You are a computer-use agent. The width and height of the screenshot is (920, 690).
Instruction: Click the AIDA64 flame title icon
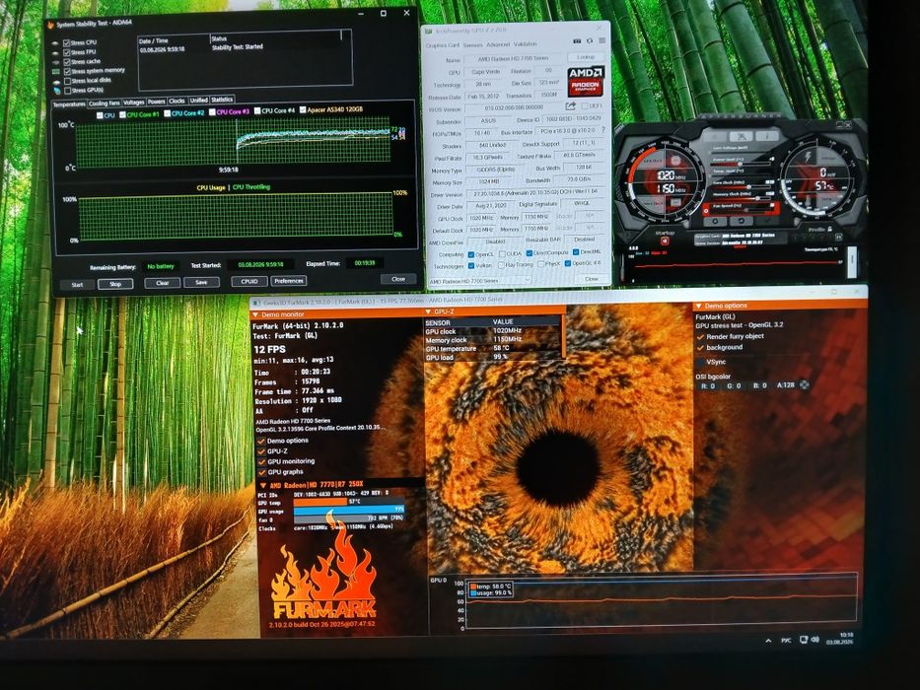click(x=51, y=25)
